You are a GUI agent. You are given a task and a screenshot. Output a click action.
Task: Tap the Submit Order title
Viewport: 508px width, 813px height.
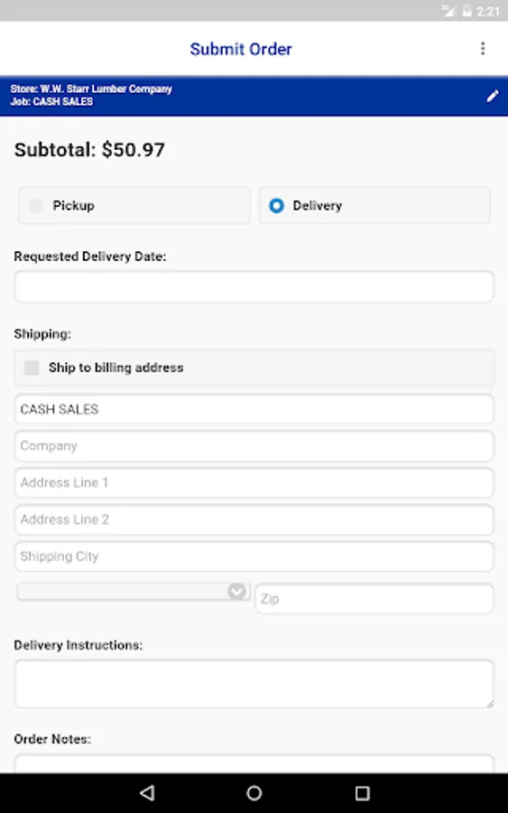click(241, 49)
